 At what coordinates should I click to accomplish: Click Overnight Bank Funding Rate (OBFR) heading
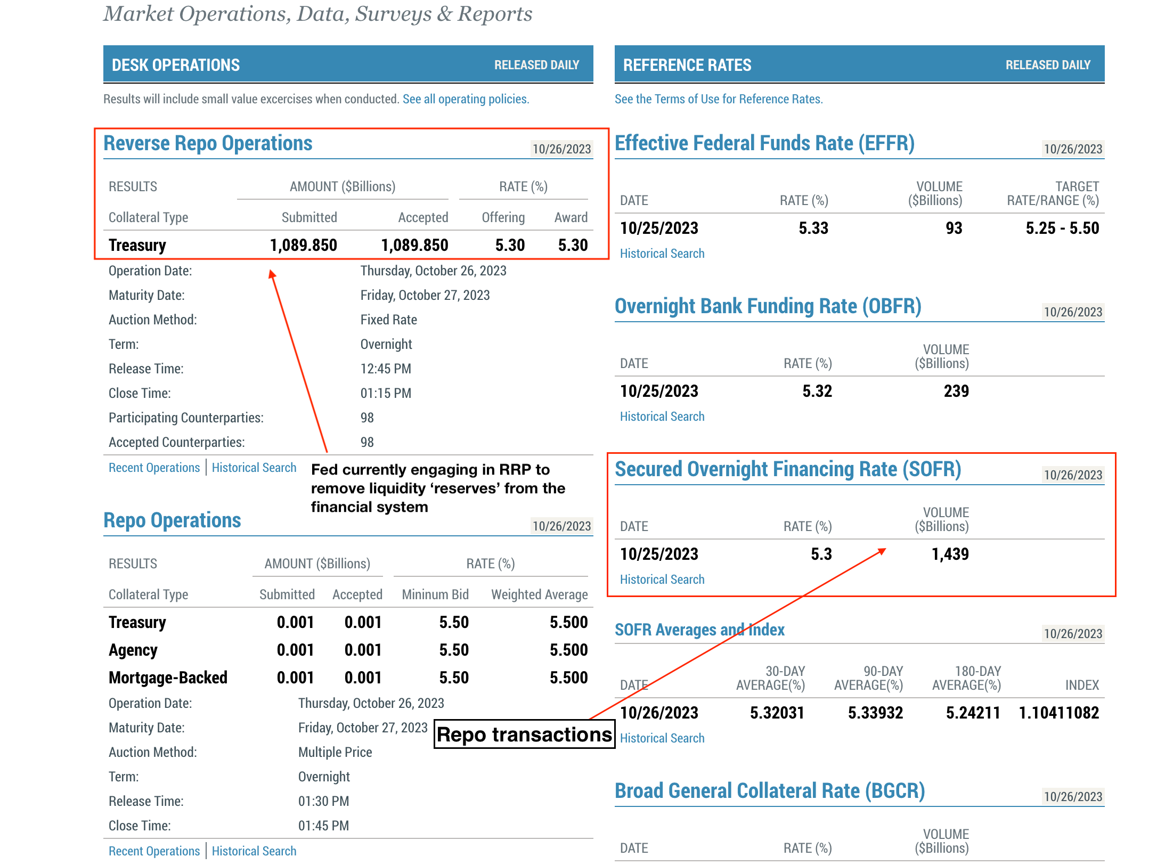point(768,306)
